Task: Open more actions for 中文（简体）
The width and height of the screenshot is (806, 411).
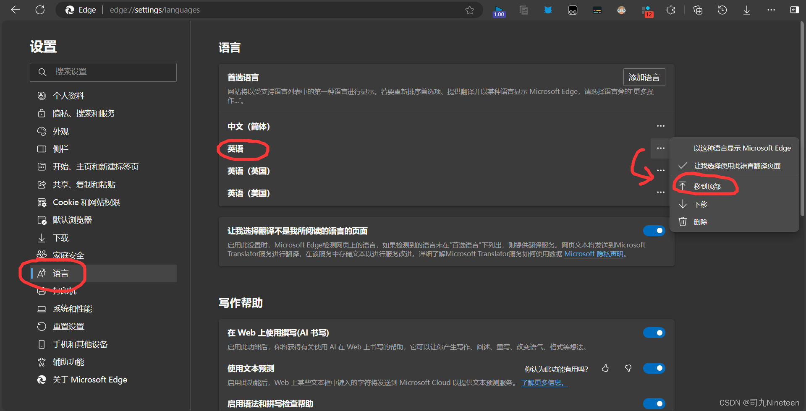Action: coord(661,126)
